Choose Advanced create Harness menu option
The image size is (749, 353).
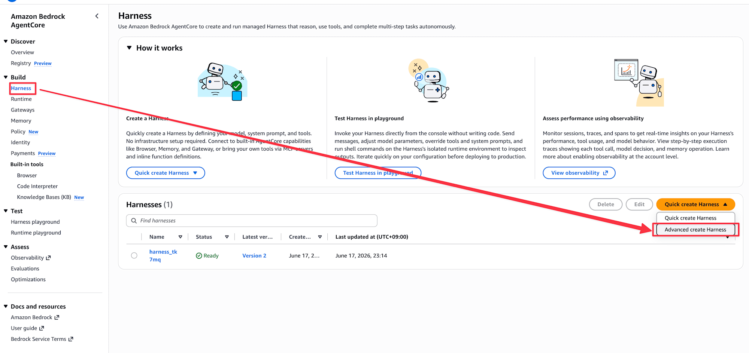695,230
